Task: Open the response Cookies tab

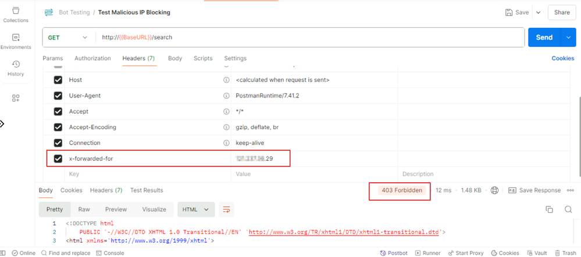Action: (x=72, y=190)
